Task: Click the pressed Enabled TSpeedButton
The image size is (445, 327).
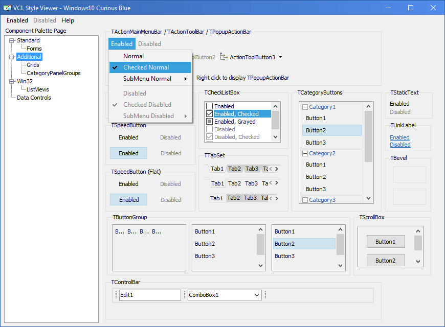Action: tap(128, 153)
